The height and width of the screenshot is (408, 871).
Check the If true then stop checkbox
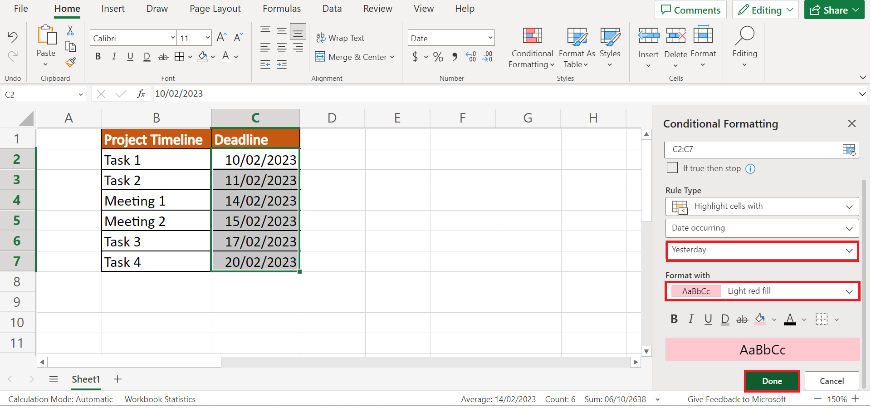tap(672, 168)
